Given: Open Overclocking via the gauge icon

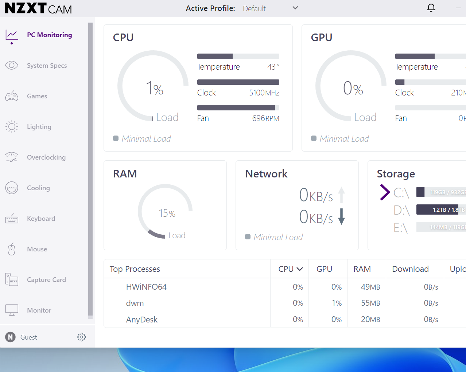Looking at the screenshot, I should click(x=12, y=157).
